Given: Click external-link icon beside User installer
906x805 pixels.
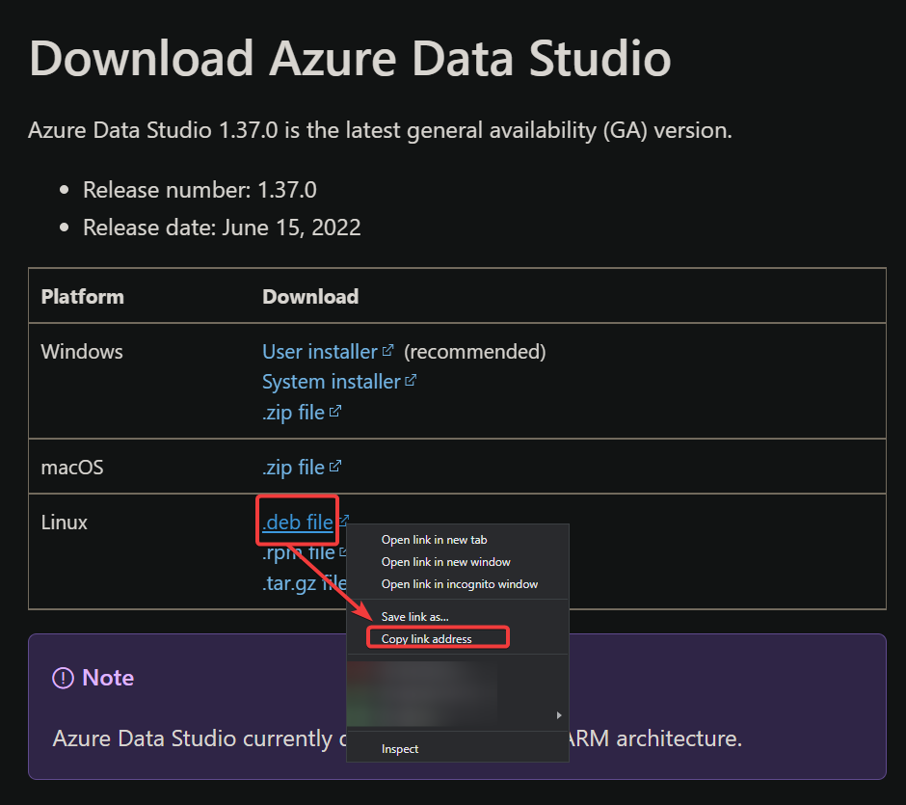Looking at the screenshot, I should click(x=387, y=350).
